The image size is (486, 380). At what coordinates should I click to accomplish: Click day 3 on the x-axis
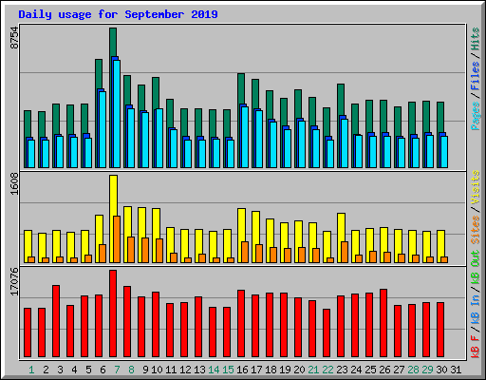[x=60, y=370]
